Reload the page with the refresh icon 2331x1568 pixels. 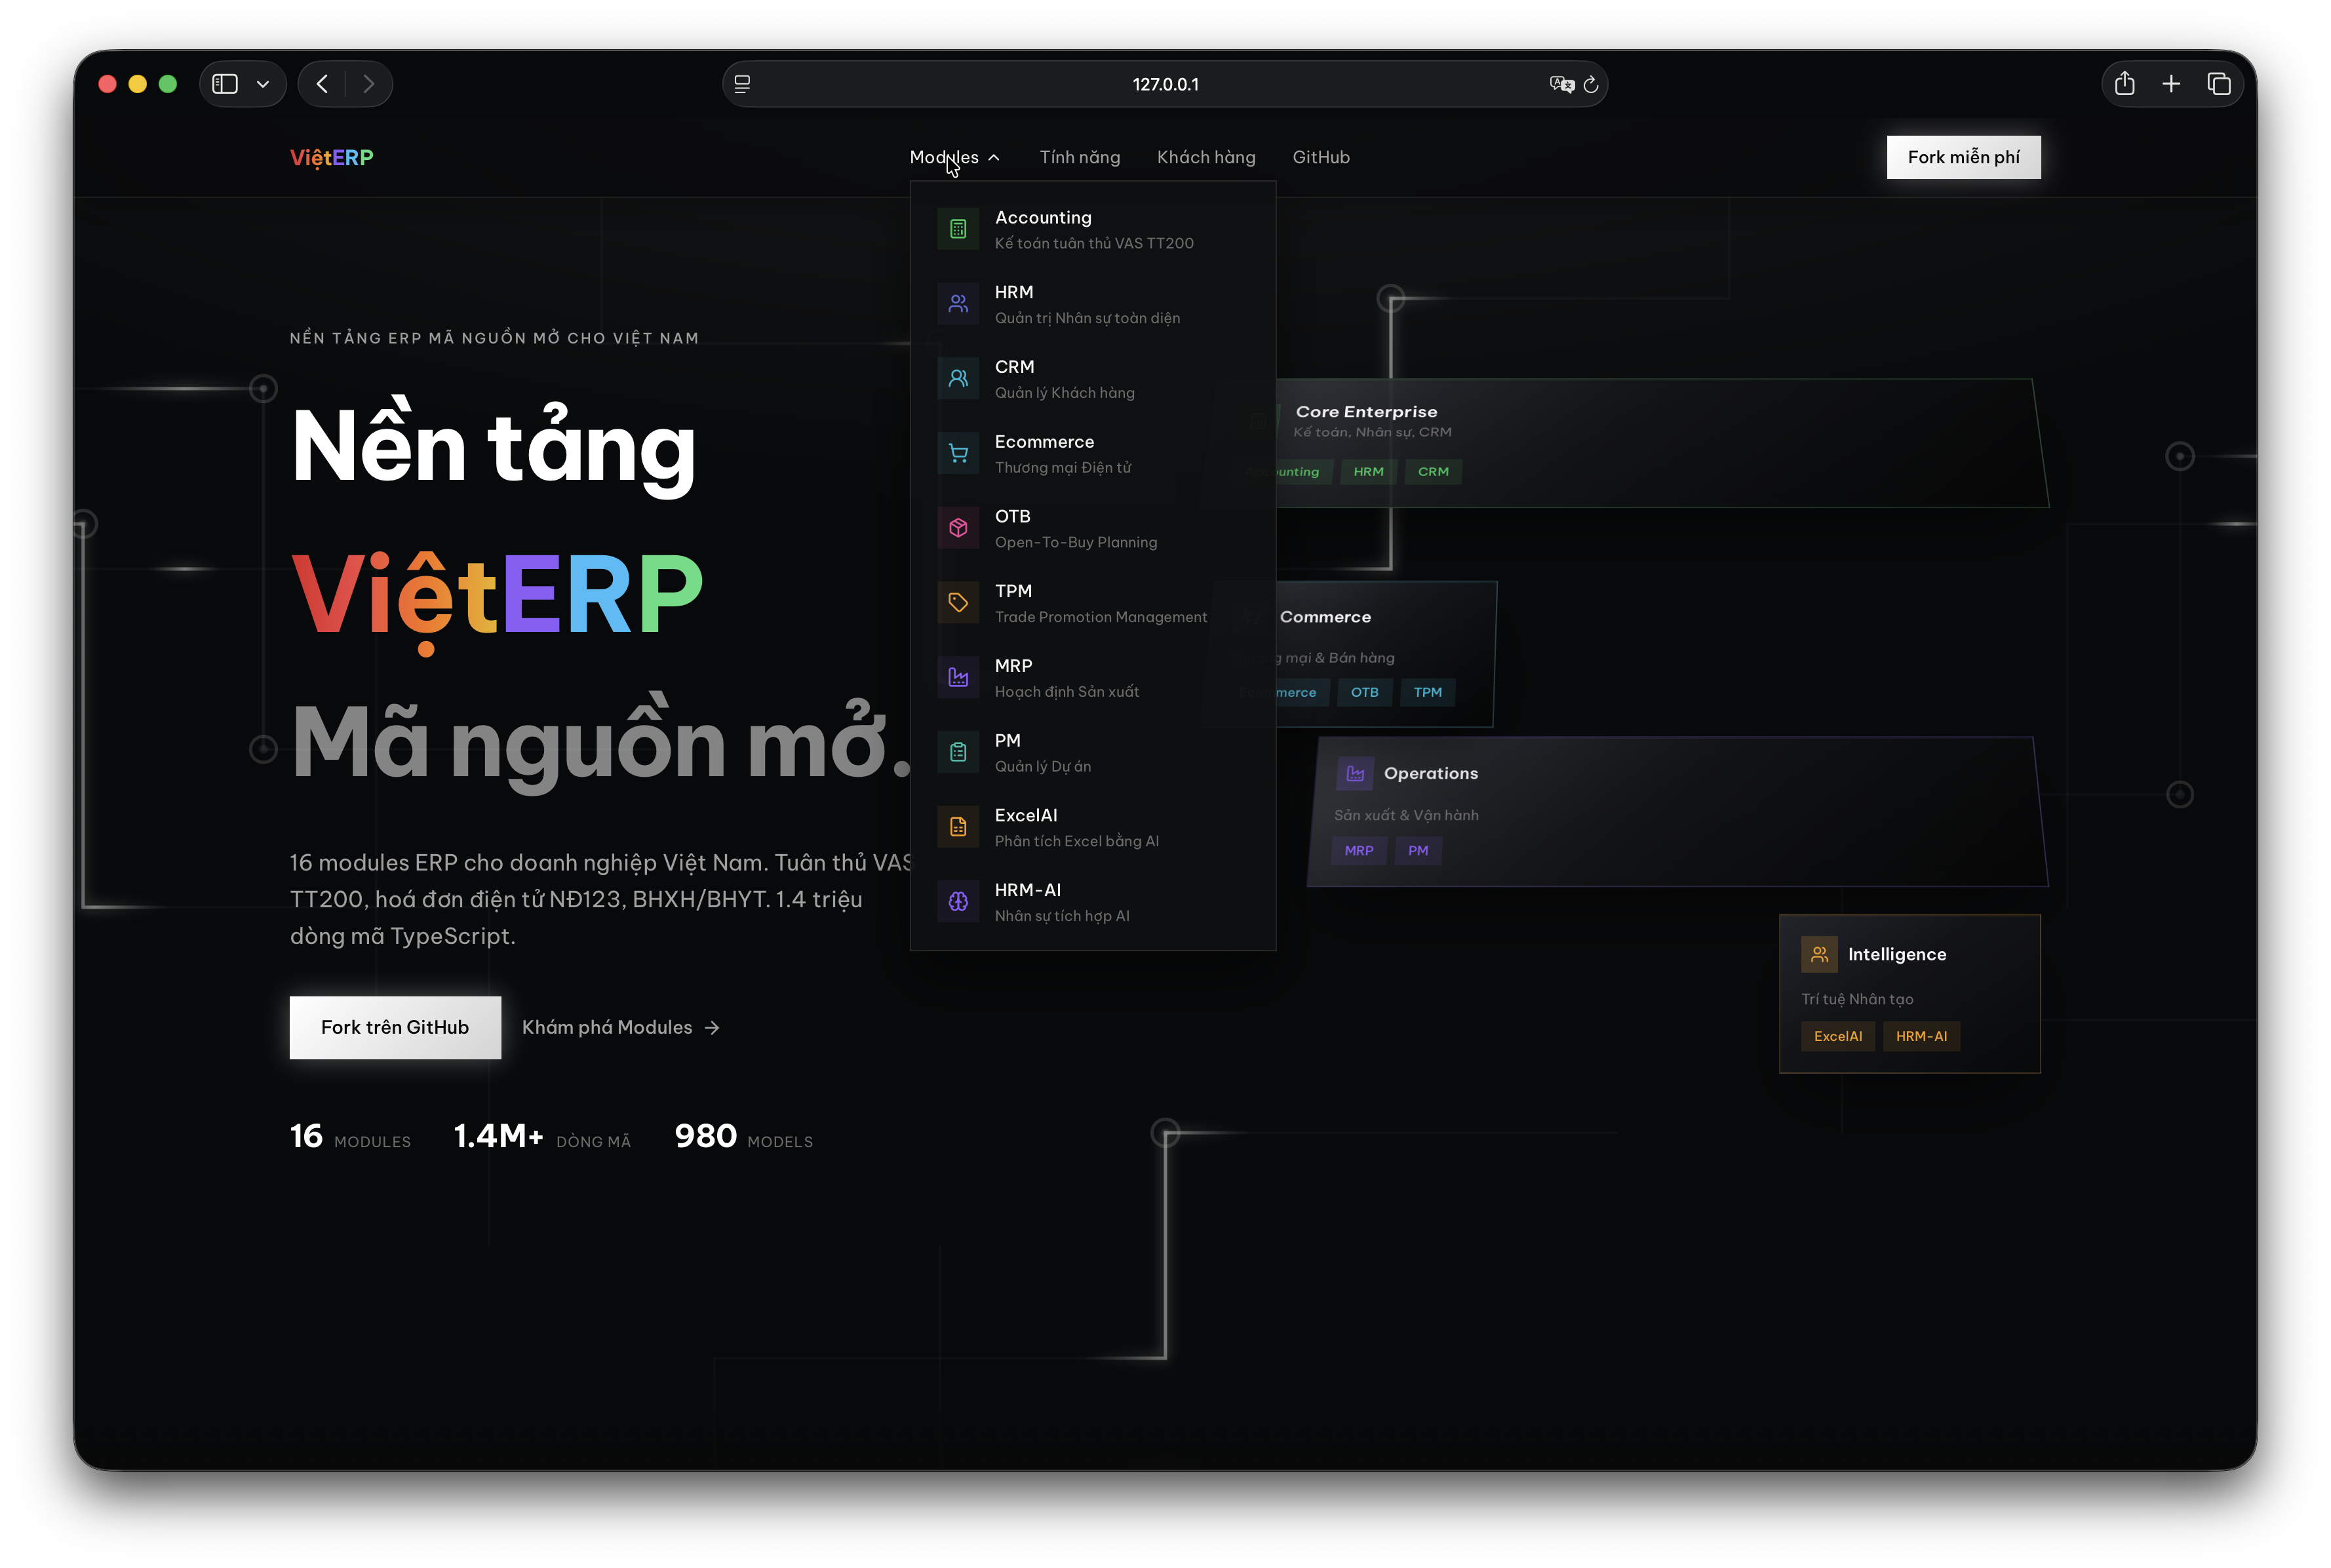1591,84
